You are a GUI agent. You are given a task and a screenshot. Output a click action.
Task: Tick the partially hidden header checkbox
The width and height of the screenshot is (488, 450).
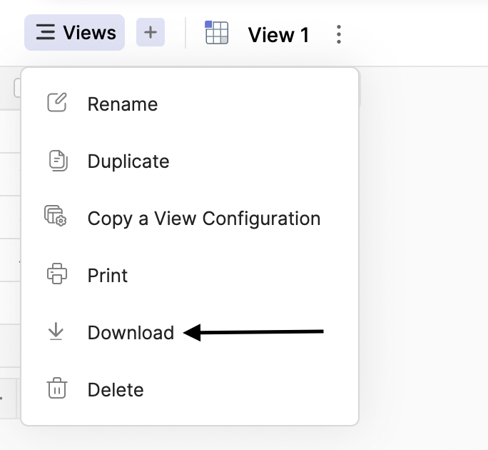coord(16,88)
